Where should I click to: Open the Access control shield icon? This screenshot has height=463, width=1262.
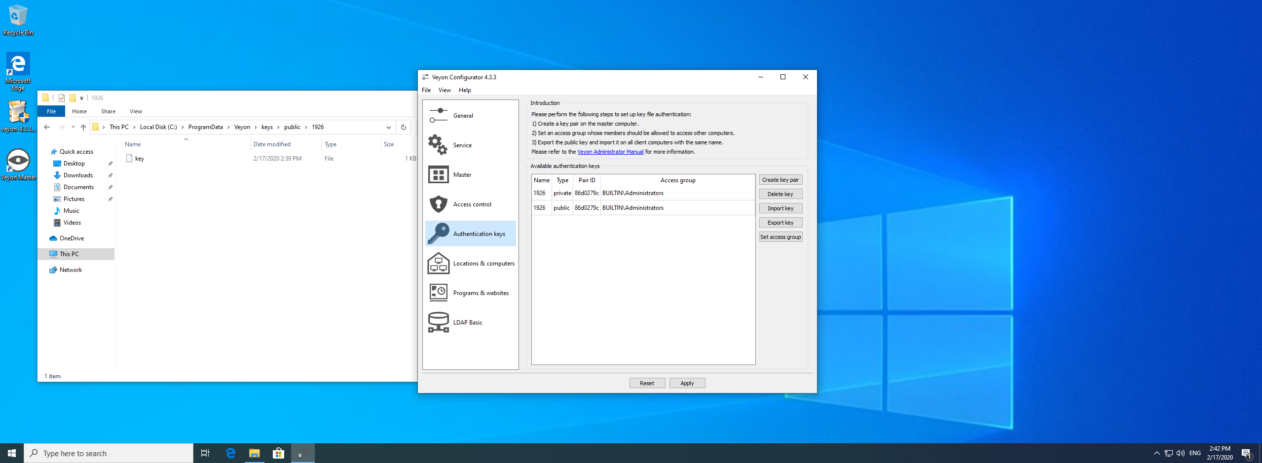438,204
